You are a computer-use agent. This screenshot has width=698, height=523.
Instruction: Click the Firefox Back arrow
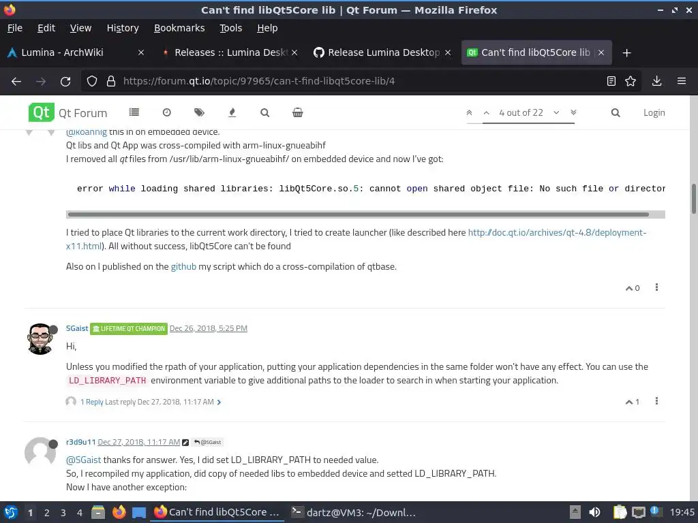click(x=16, y=81)
